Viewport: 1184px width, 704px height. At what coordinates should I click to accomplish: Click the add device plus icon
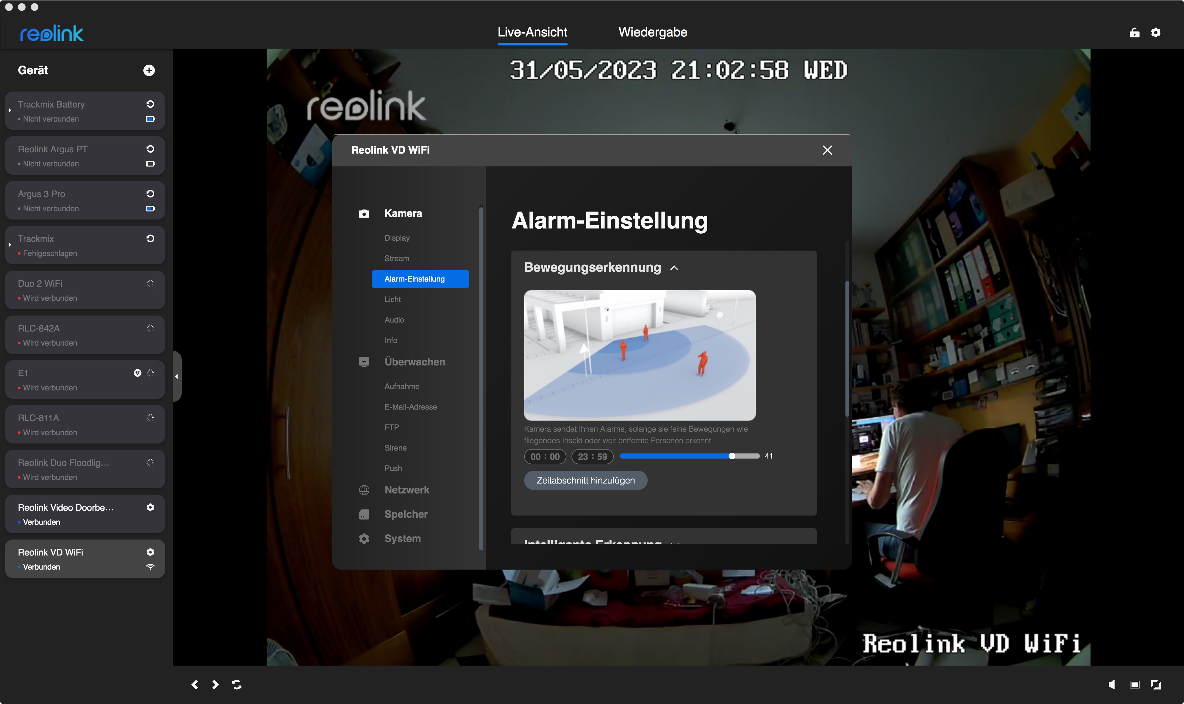click(149, 70)
